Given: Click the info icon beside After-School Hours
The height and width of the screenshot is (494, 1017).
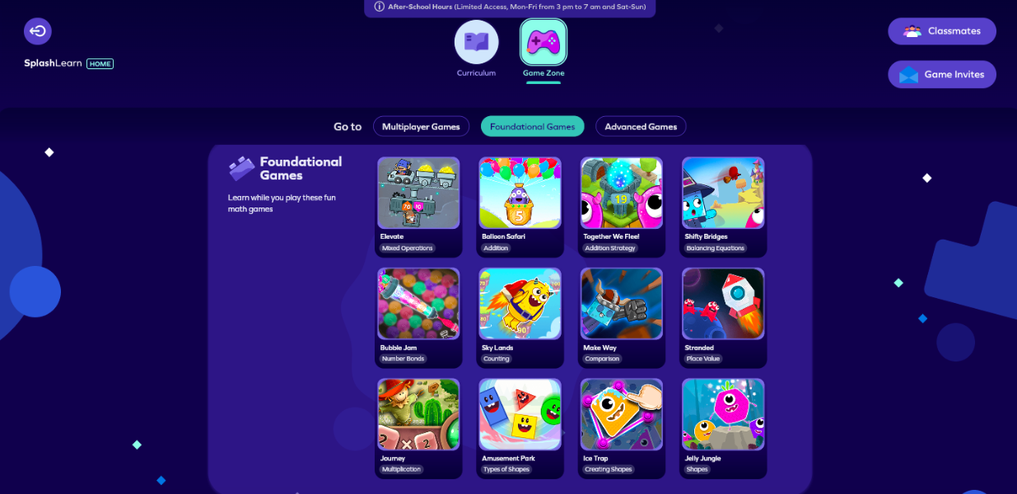Looking at the screenshot, I should 380,7.
